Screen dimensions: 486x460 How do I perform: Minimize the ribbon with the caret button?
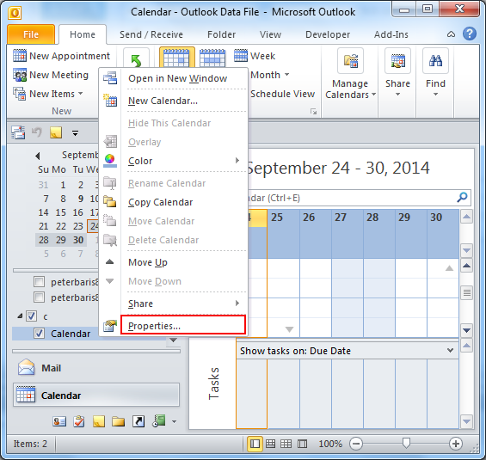(x=451, y=34)
